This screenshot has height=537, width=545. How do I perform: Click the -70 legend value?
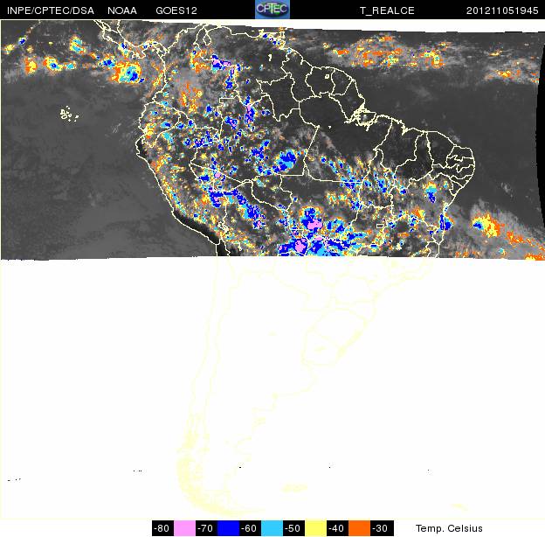coord(206,528)
